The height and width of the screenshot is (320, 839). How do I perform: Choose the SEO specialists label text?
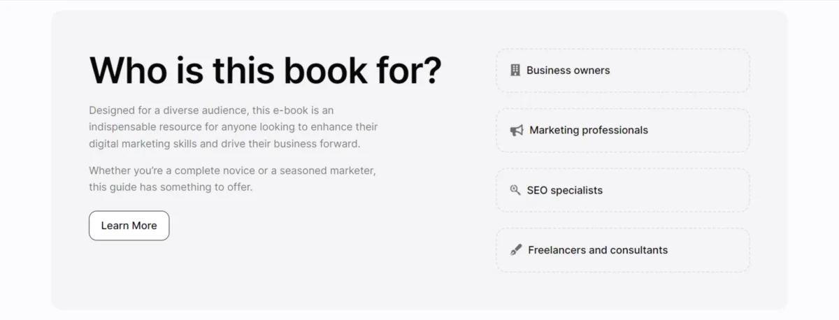click(x=564, y=190)
